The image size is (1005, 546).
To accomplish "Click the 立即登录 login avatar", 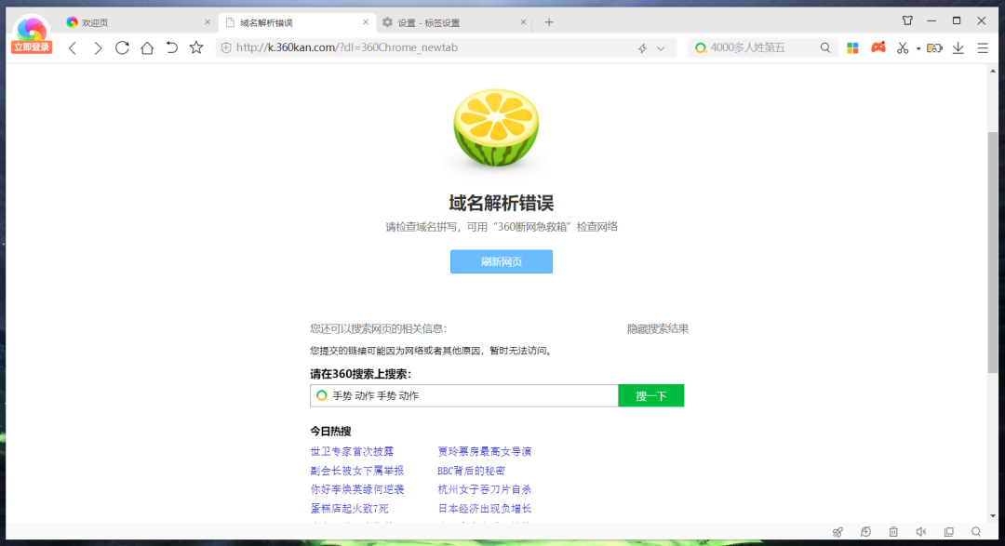I will point(32,35).
